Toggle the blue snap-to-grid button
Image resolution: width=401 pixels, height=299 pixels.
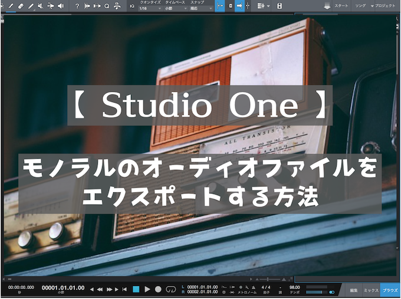tap(220, 6)
